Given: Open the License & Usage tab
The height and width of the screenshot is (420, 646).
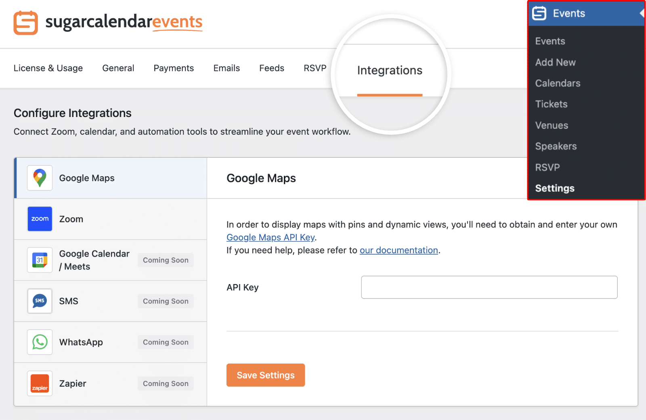Looking at the screenshot, I should pos(48,68).
